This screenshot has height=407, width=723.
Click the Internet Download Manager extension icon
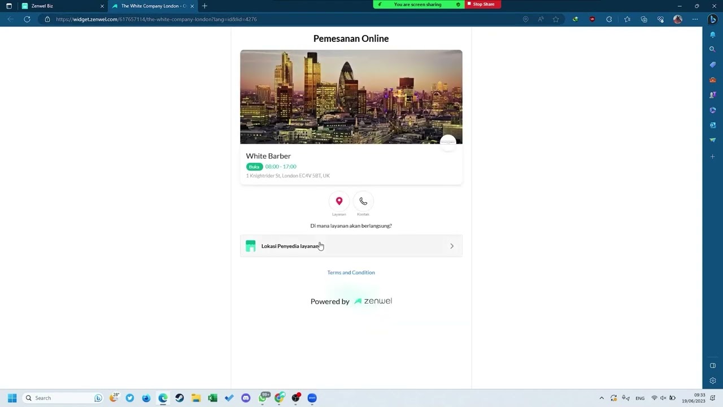tap(575, 19)
